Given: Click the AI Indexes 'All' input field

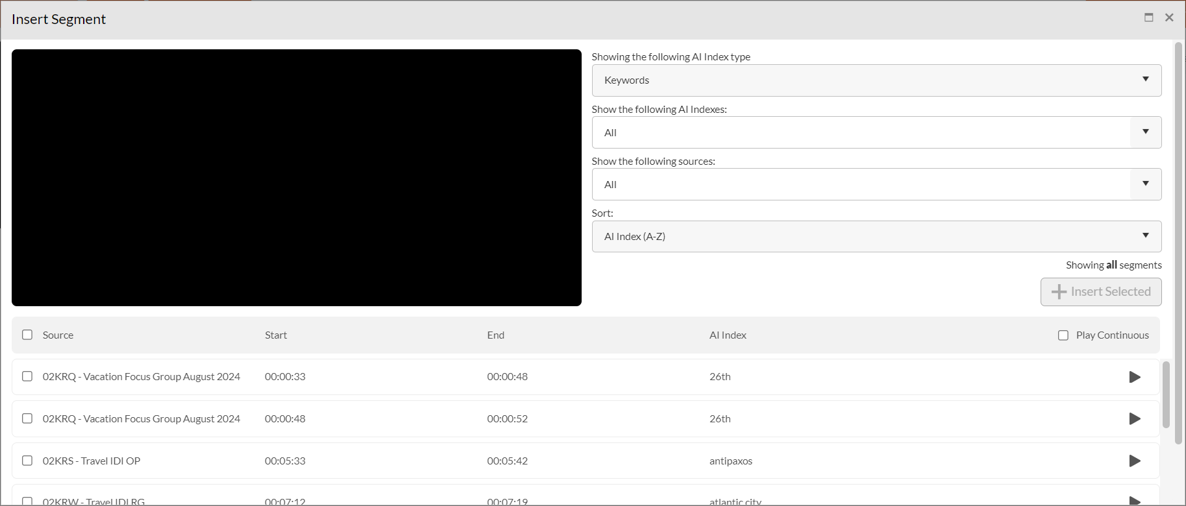Looking at the screenshot, I should pos(861,132).
